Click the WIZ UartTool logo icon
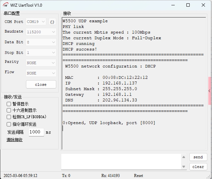This screenshot has width=212, height=179. pos(6,5)
